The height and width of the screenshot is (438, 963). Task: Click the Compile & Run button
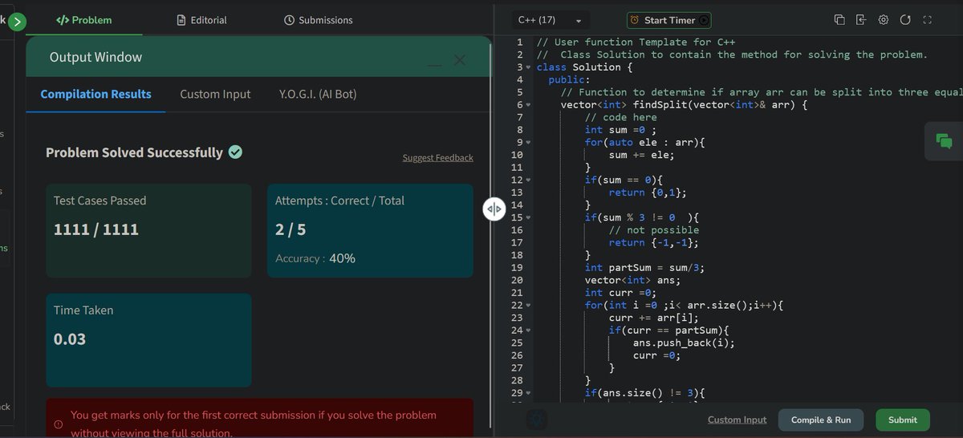pyautogui.click(x=821, y=420)
